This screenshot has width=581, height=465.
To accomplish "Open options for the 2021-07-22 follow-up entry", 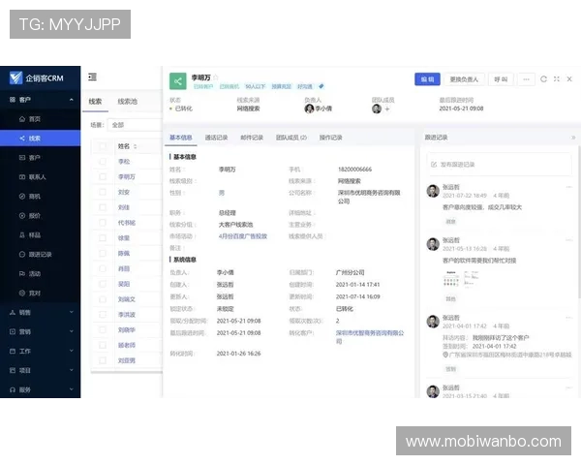I will (x=569, y=187).
